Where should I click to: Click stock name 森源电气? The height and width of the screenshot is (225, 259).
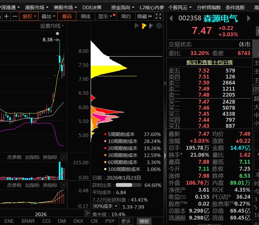[x=220, y=18]
